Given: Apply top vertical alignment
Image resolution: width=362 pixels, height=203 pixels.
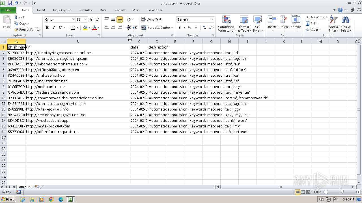Looking at the screenshot, I should click(107, 19).
